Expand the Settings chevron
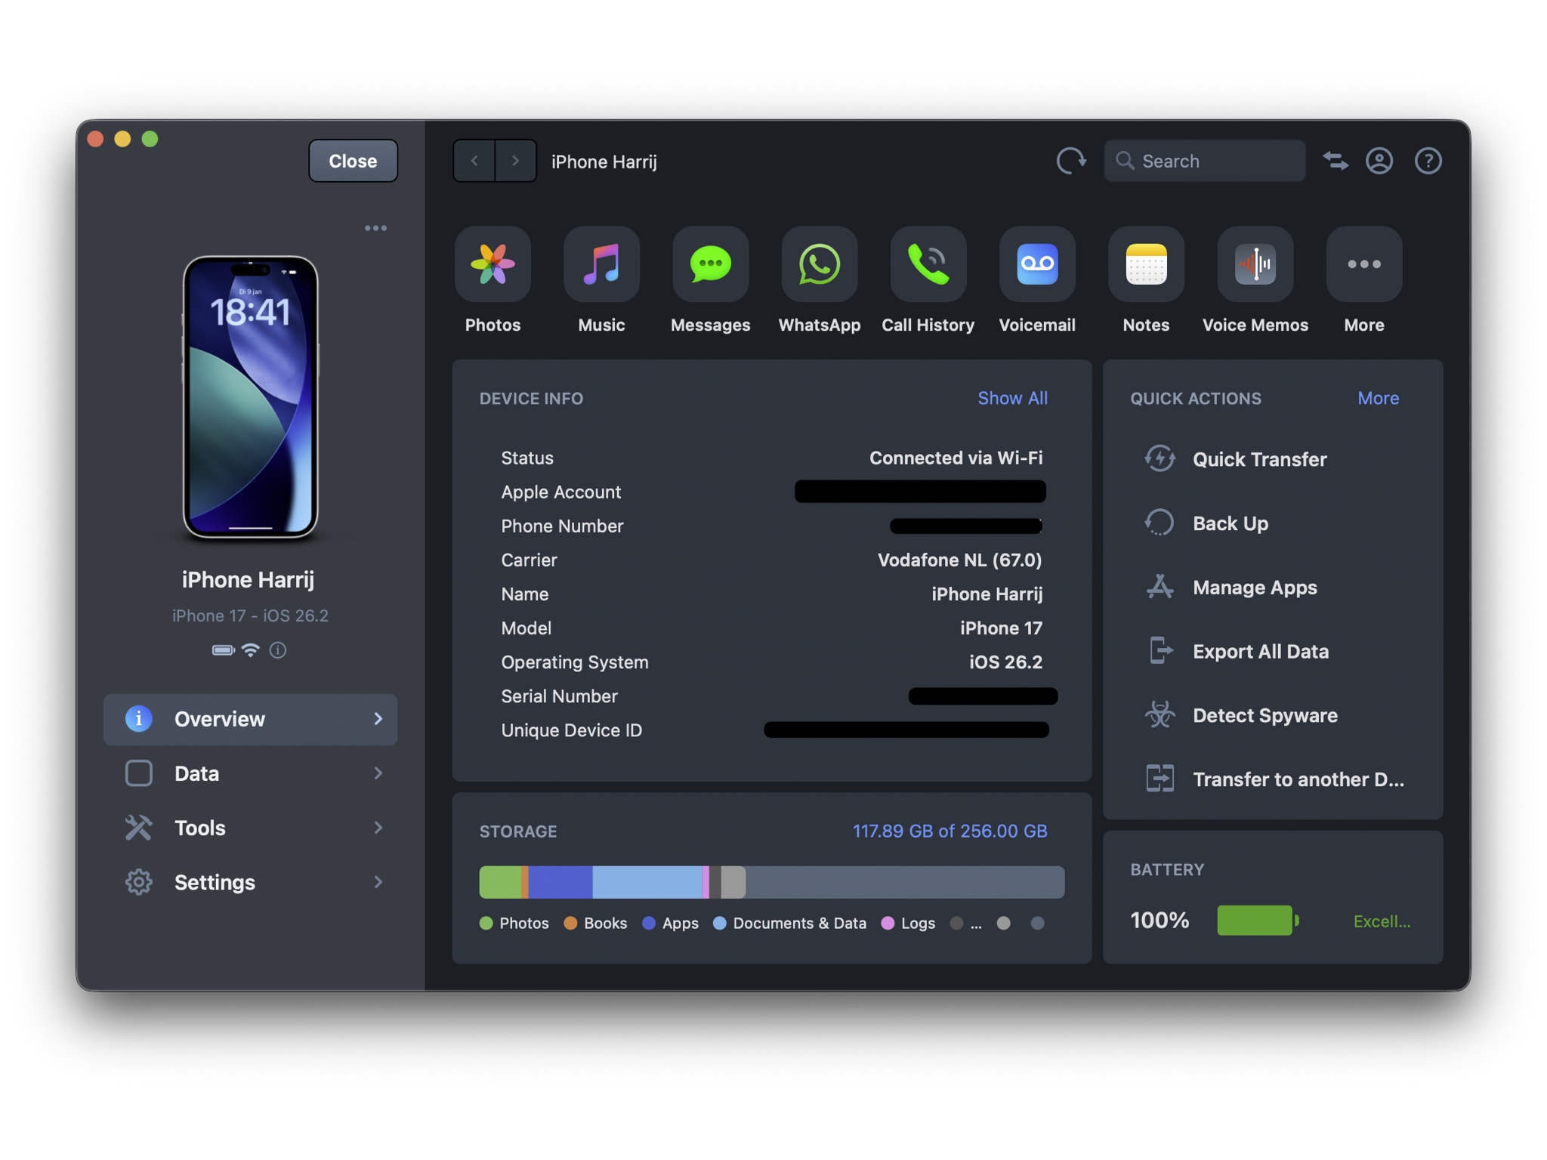This screenshot has width=1547, height=1160. click(378, 882)
